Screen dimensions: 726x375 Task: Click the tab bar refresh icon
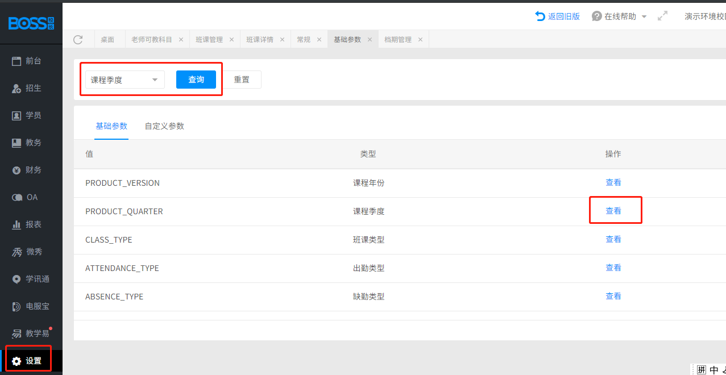(x=78, y=39)
